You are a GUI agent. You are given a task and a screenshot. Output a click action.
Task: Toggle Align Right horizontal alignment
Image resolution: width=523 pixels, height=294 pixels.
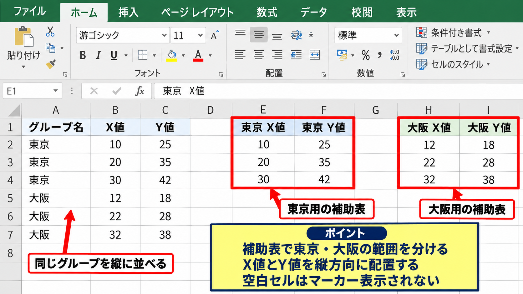[x=277, y=55]
